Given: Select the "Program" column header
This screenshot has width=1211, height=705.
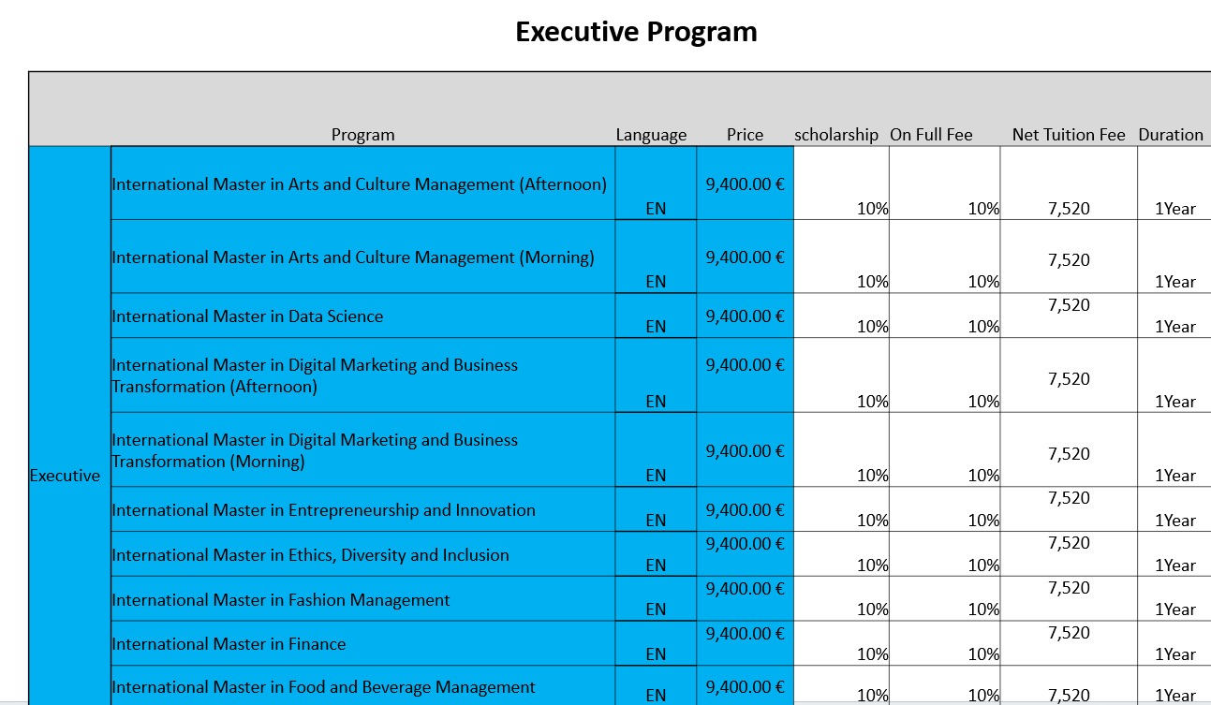Looking at the screenshot, I should [x=362, y=135].
